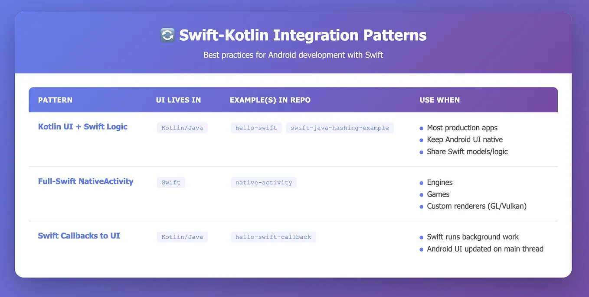Screen dimensions: 589x297
Task: Click the bullet dot before Custom renderers (GL/Vulkan)
Action: tap(421, 207)
